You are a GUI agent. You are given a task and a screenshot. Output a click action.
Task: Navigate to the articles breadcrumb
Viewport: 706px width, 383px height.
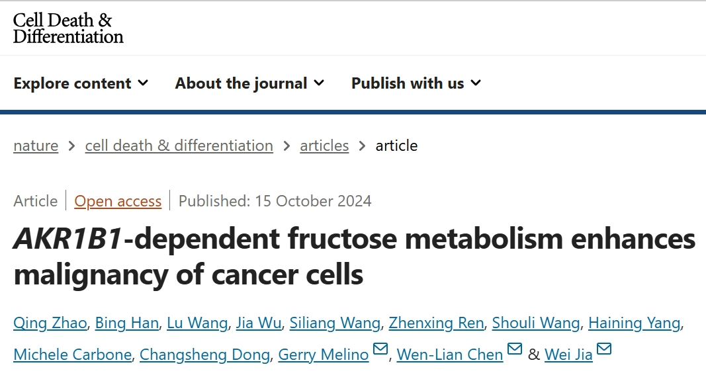tap(324, 146)
